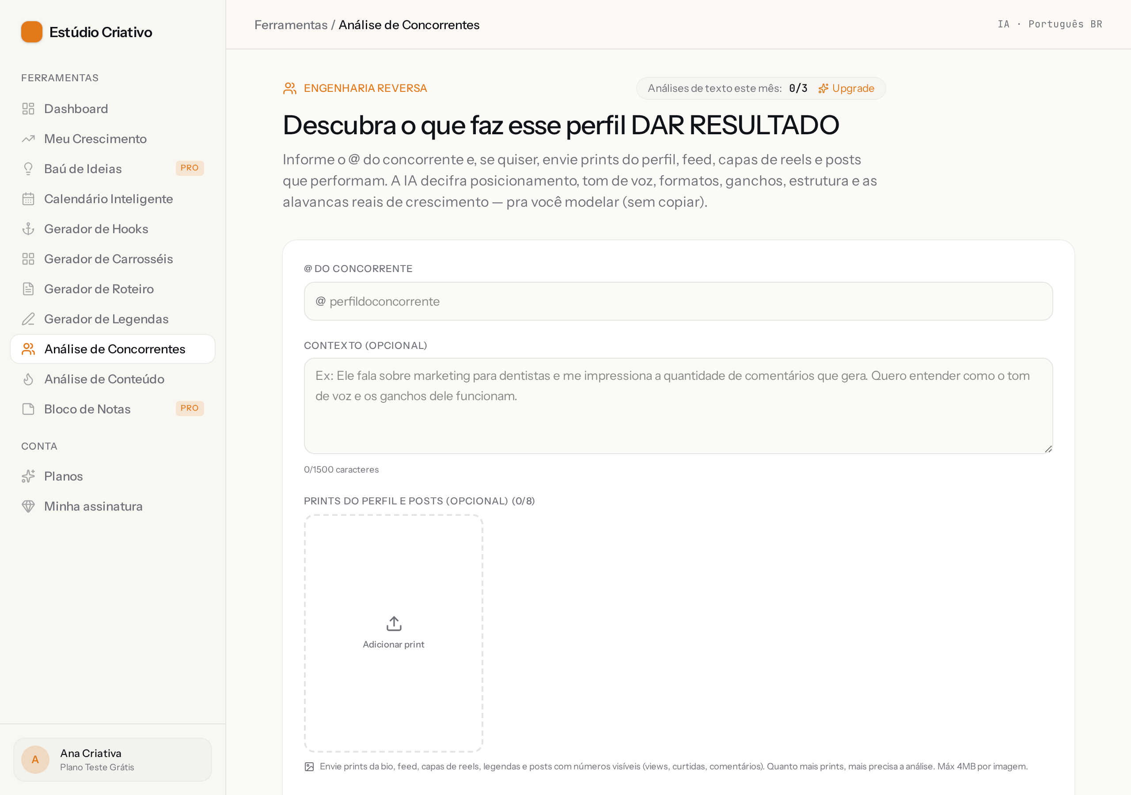Go to Meu Crescimento

click(113, 139)
